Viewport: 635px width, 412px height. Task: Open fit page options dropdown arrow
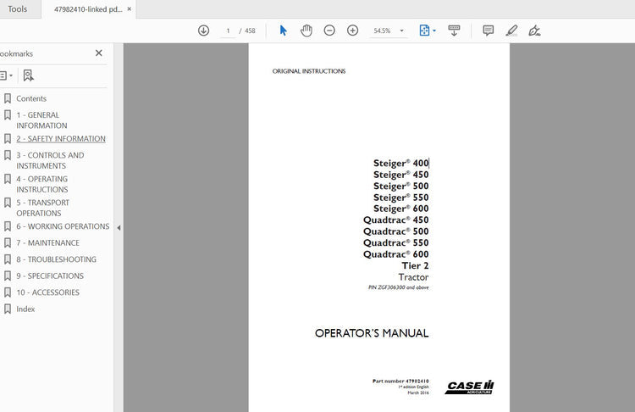[x=434, y=31]
